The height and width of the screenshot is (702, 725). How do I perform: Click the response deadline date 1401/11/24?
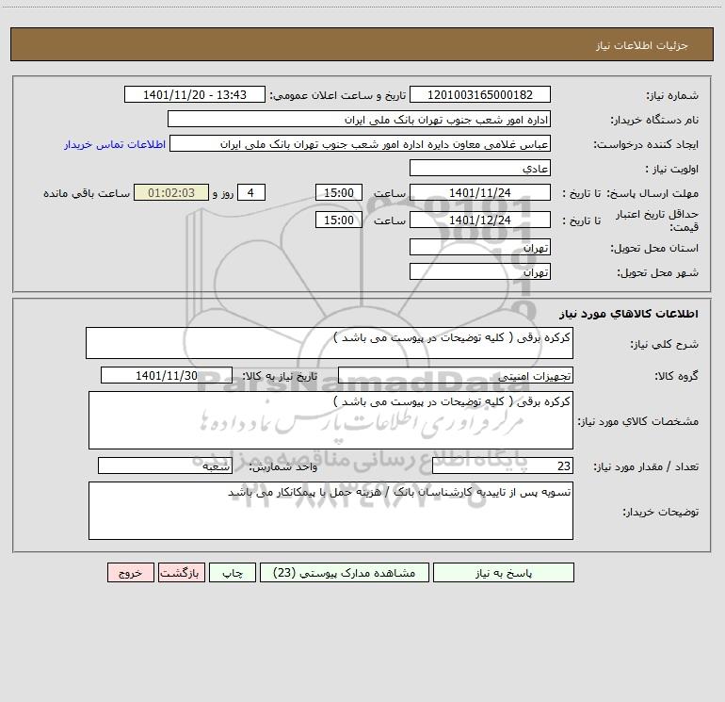click(480, 192)
